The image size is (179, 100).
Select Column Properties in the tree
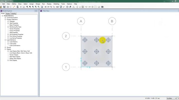pyautogui.click(x=15, y=31)
